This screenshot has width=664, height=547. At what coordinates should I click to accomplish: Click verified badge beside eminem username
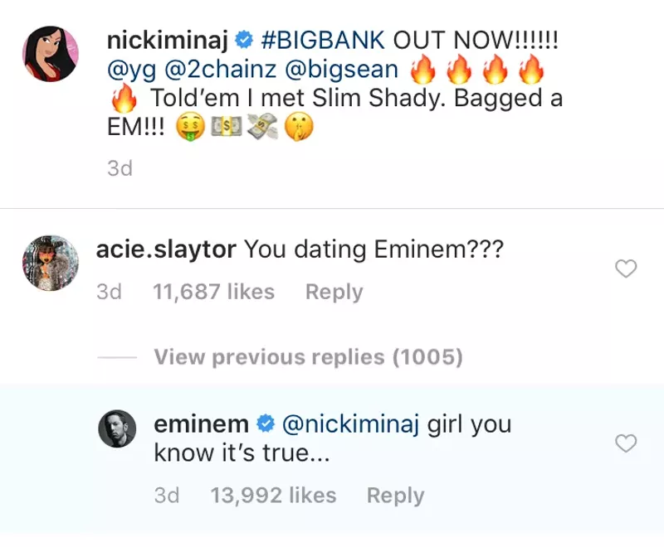coord(266,424)
